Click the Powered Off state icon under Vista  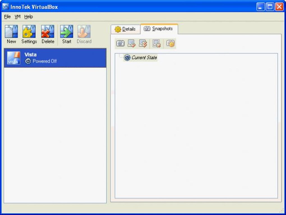tap(28, 61)
